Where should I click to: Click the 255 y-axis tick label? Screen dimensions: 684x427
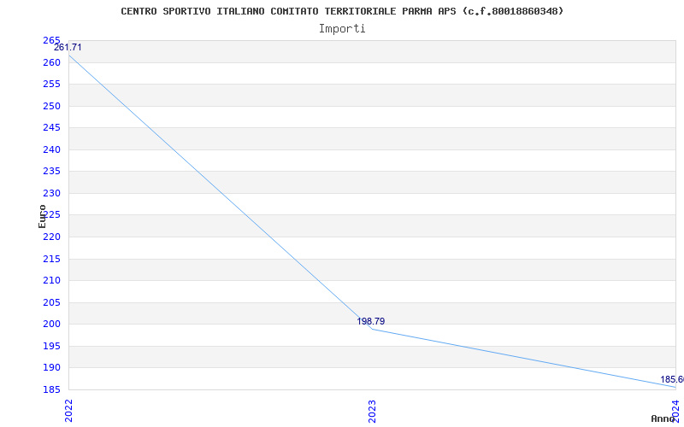coord(51,84)
